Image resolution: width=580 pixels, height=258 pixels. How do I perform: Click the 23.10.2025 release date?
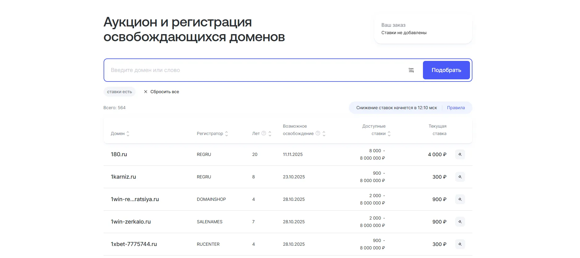[294, 177]
